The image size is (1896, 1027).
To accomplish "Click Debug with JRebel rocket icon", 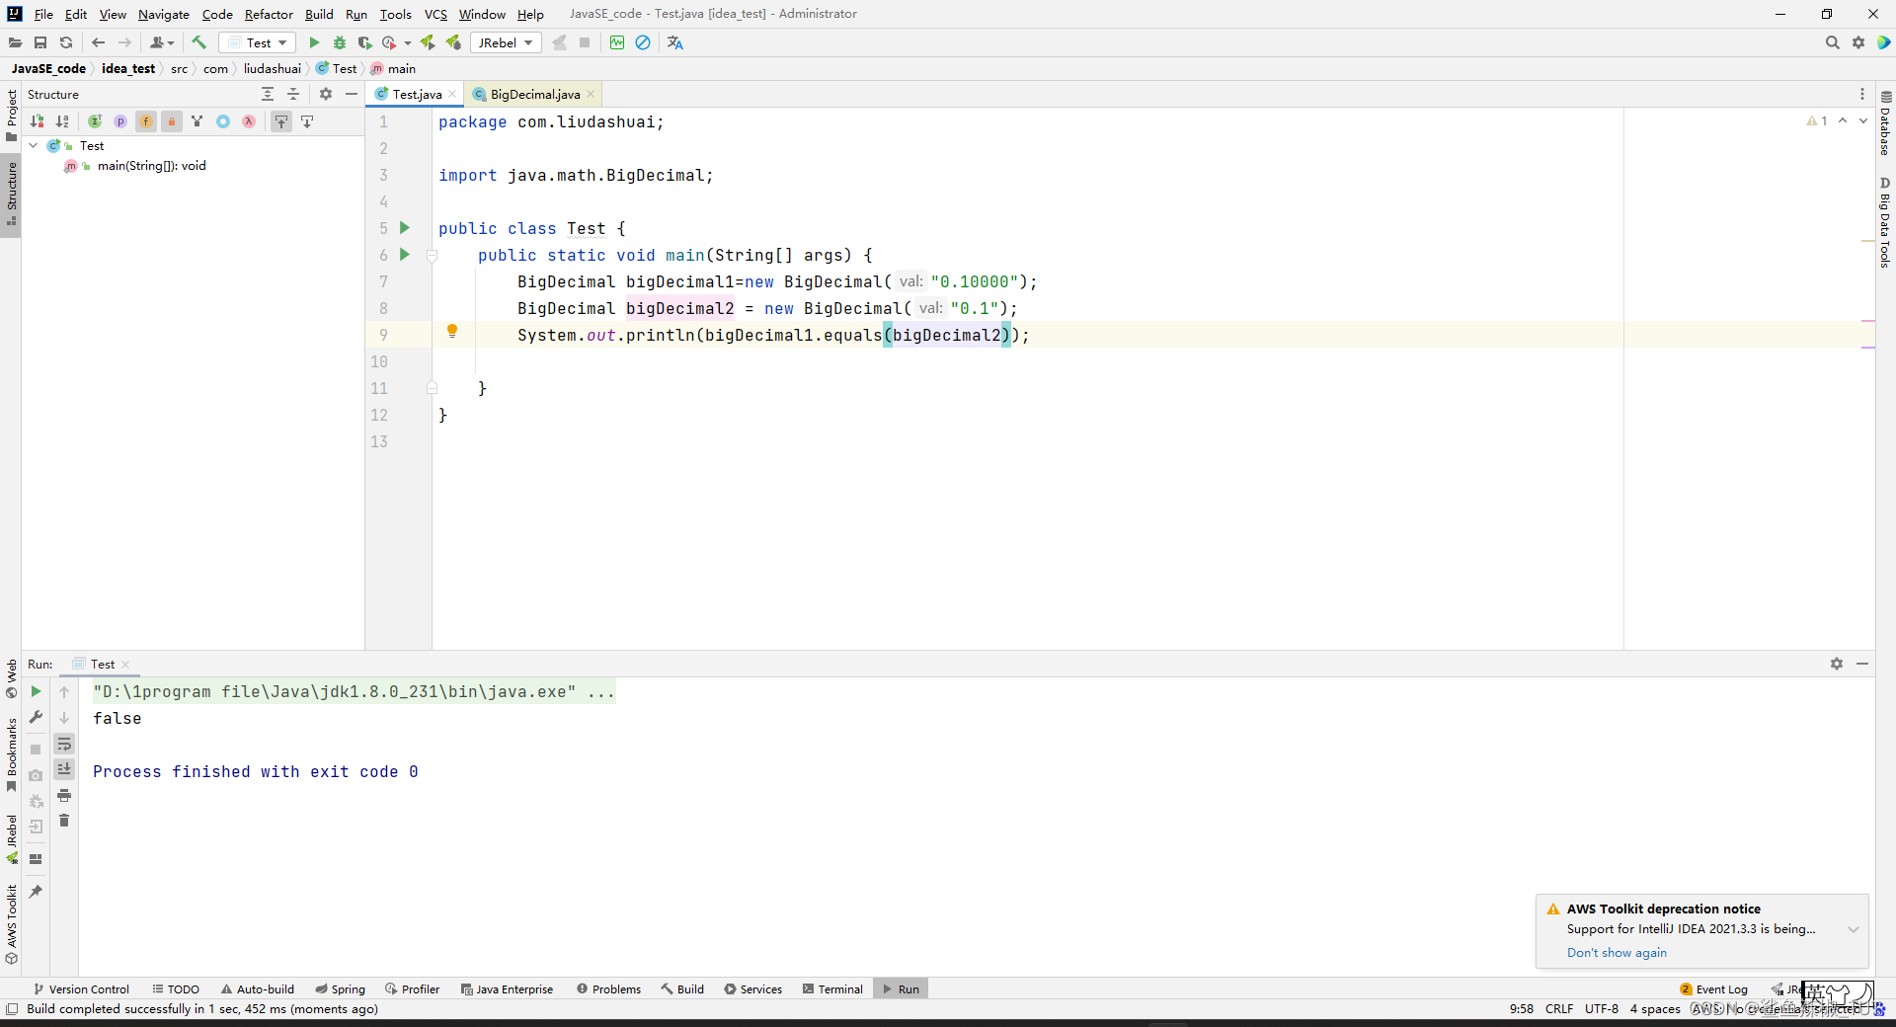I will click(x=453, y=42).
